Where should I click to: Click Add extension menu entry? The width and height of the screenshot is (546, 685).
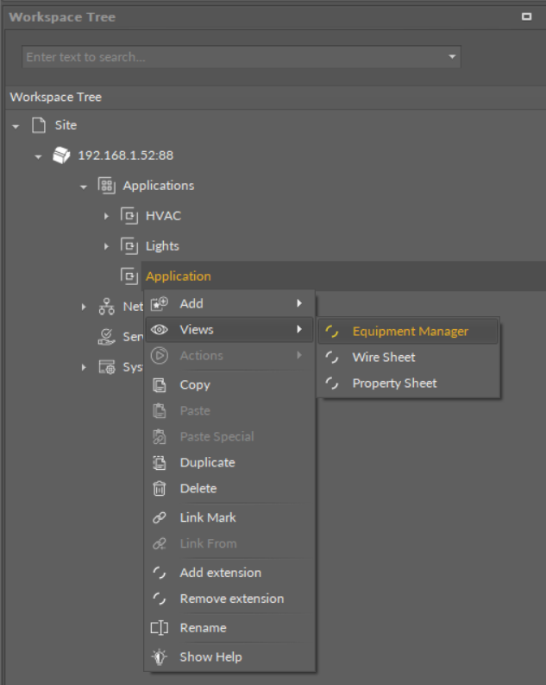pos(220,573)
